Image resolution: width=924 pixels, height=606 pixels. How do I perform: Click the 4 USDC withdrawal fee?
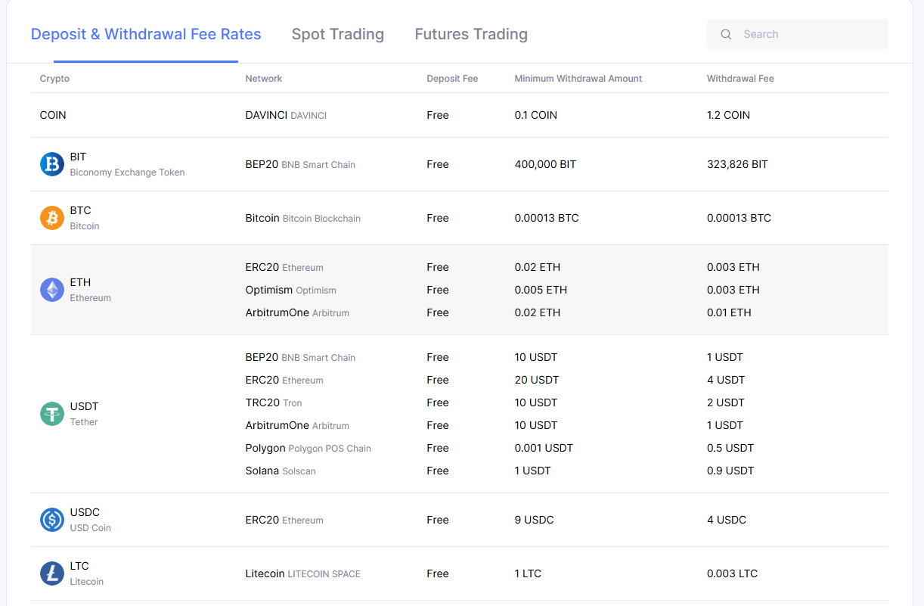coord(727,520)
